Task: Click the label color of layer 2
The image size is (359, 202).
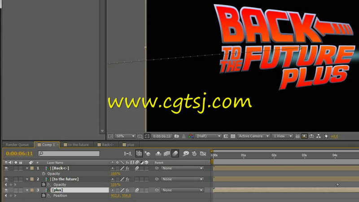Action: [32, 179]
